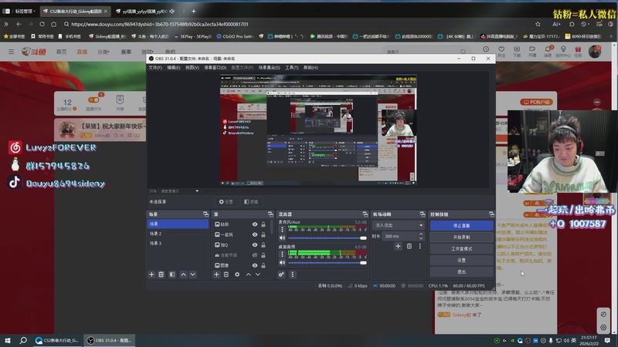Go to browser home page icon
618x347 pixels.
[x=54, y=24]
